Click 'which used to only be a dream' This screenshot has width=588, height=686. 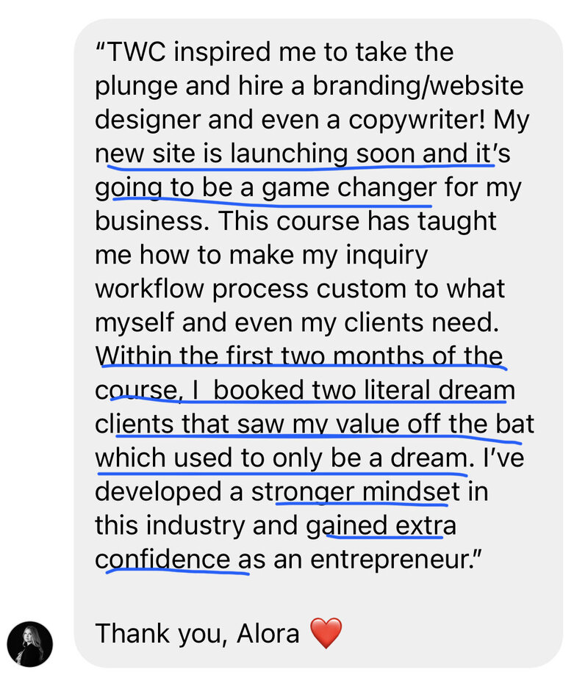pyautogui.click(x=281, y=458)
